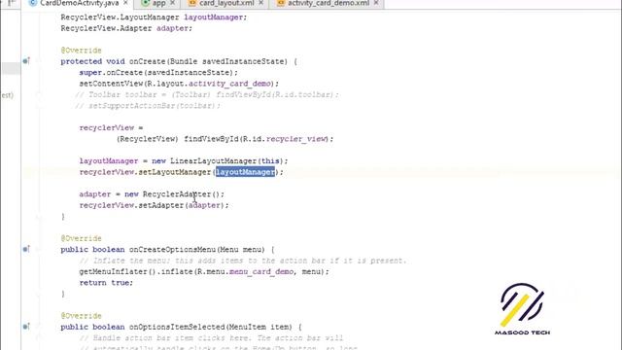622x350 pixels.
Task: Click the XML file icon on card_layout.xml tab
Action: 192,3
